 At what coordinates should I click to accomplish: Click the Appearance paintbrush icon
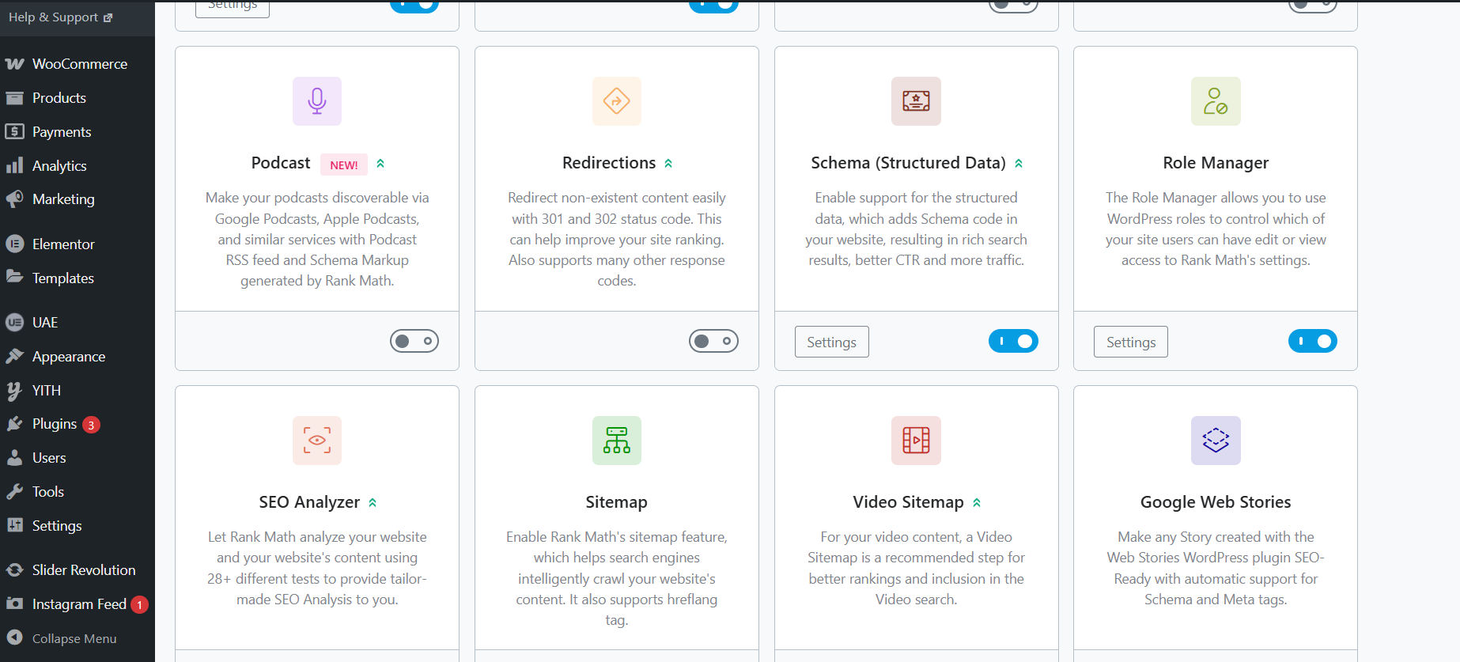pyautogui.click(x=14, y=356)
